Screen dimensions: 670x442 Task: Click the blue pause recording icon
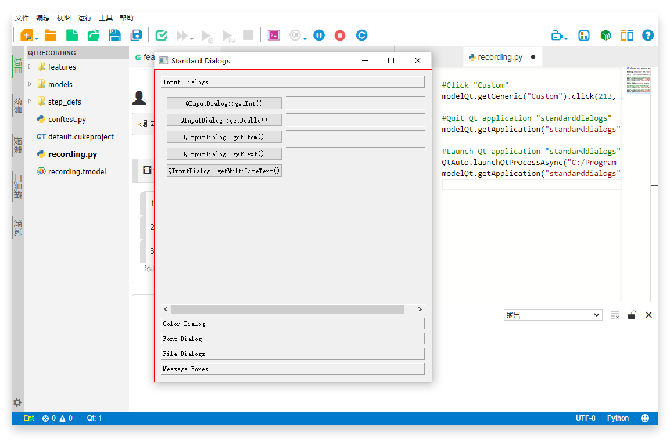tap(319, 35)
